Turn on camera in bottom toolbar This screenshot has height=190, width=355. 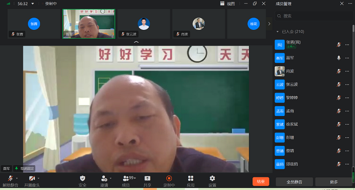pyautogui.click(x=32, y=178)
